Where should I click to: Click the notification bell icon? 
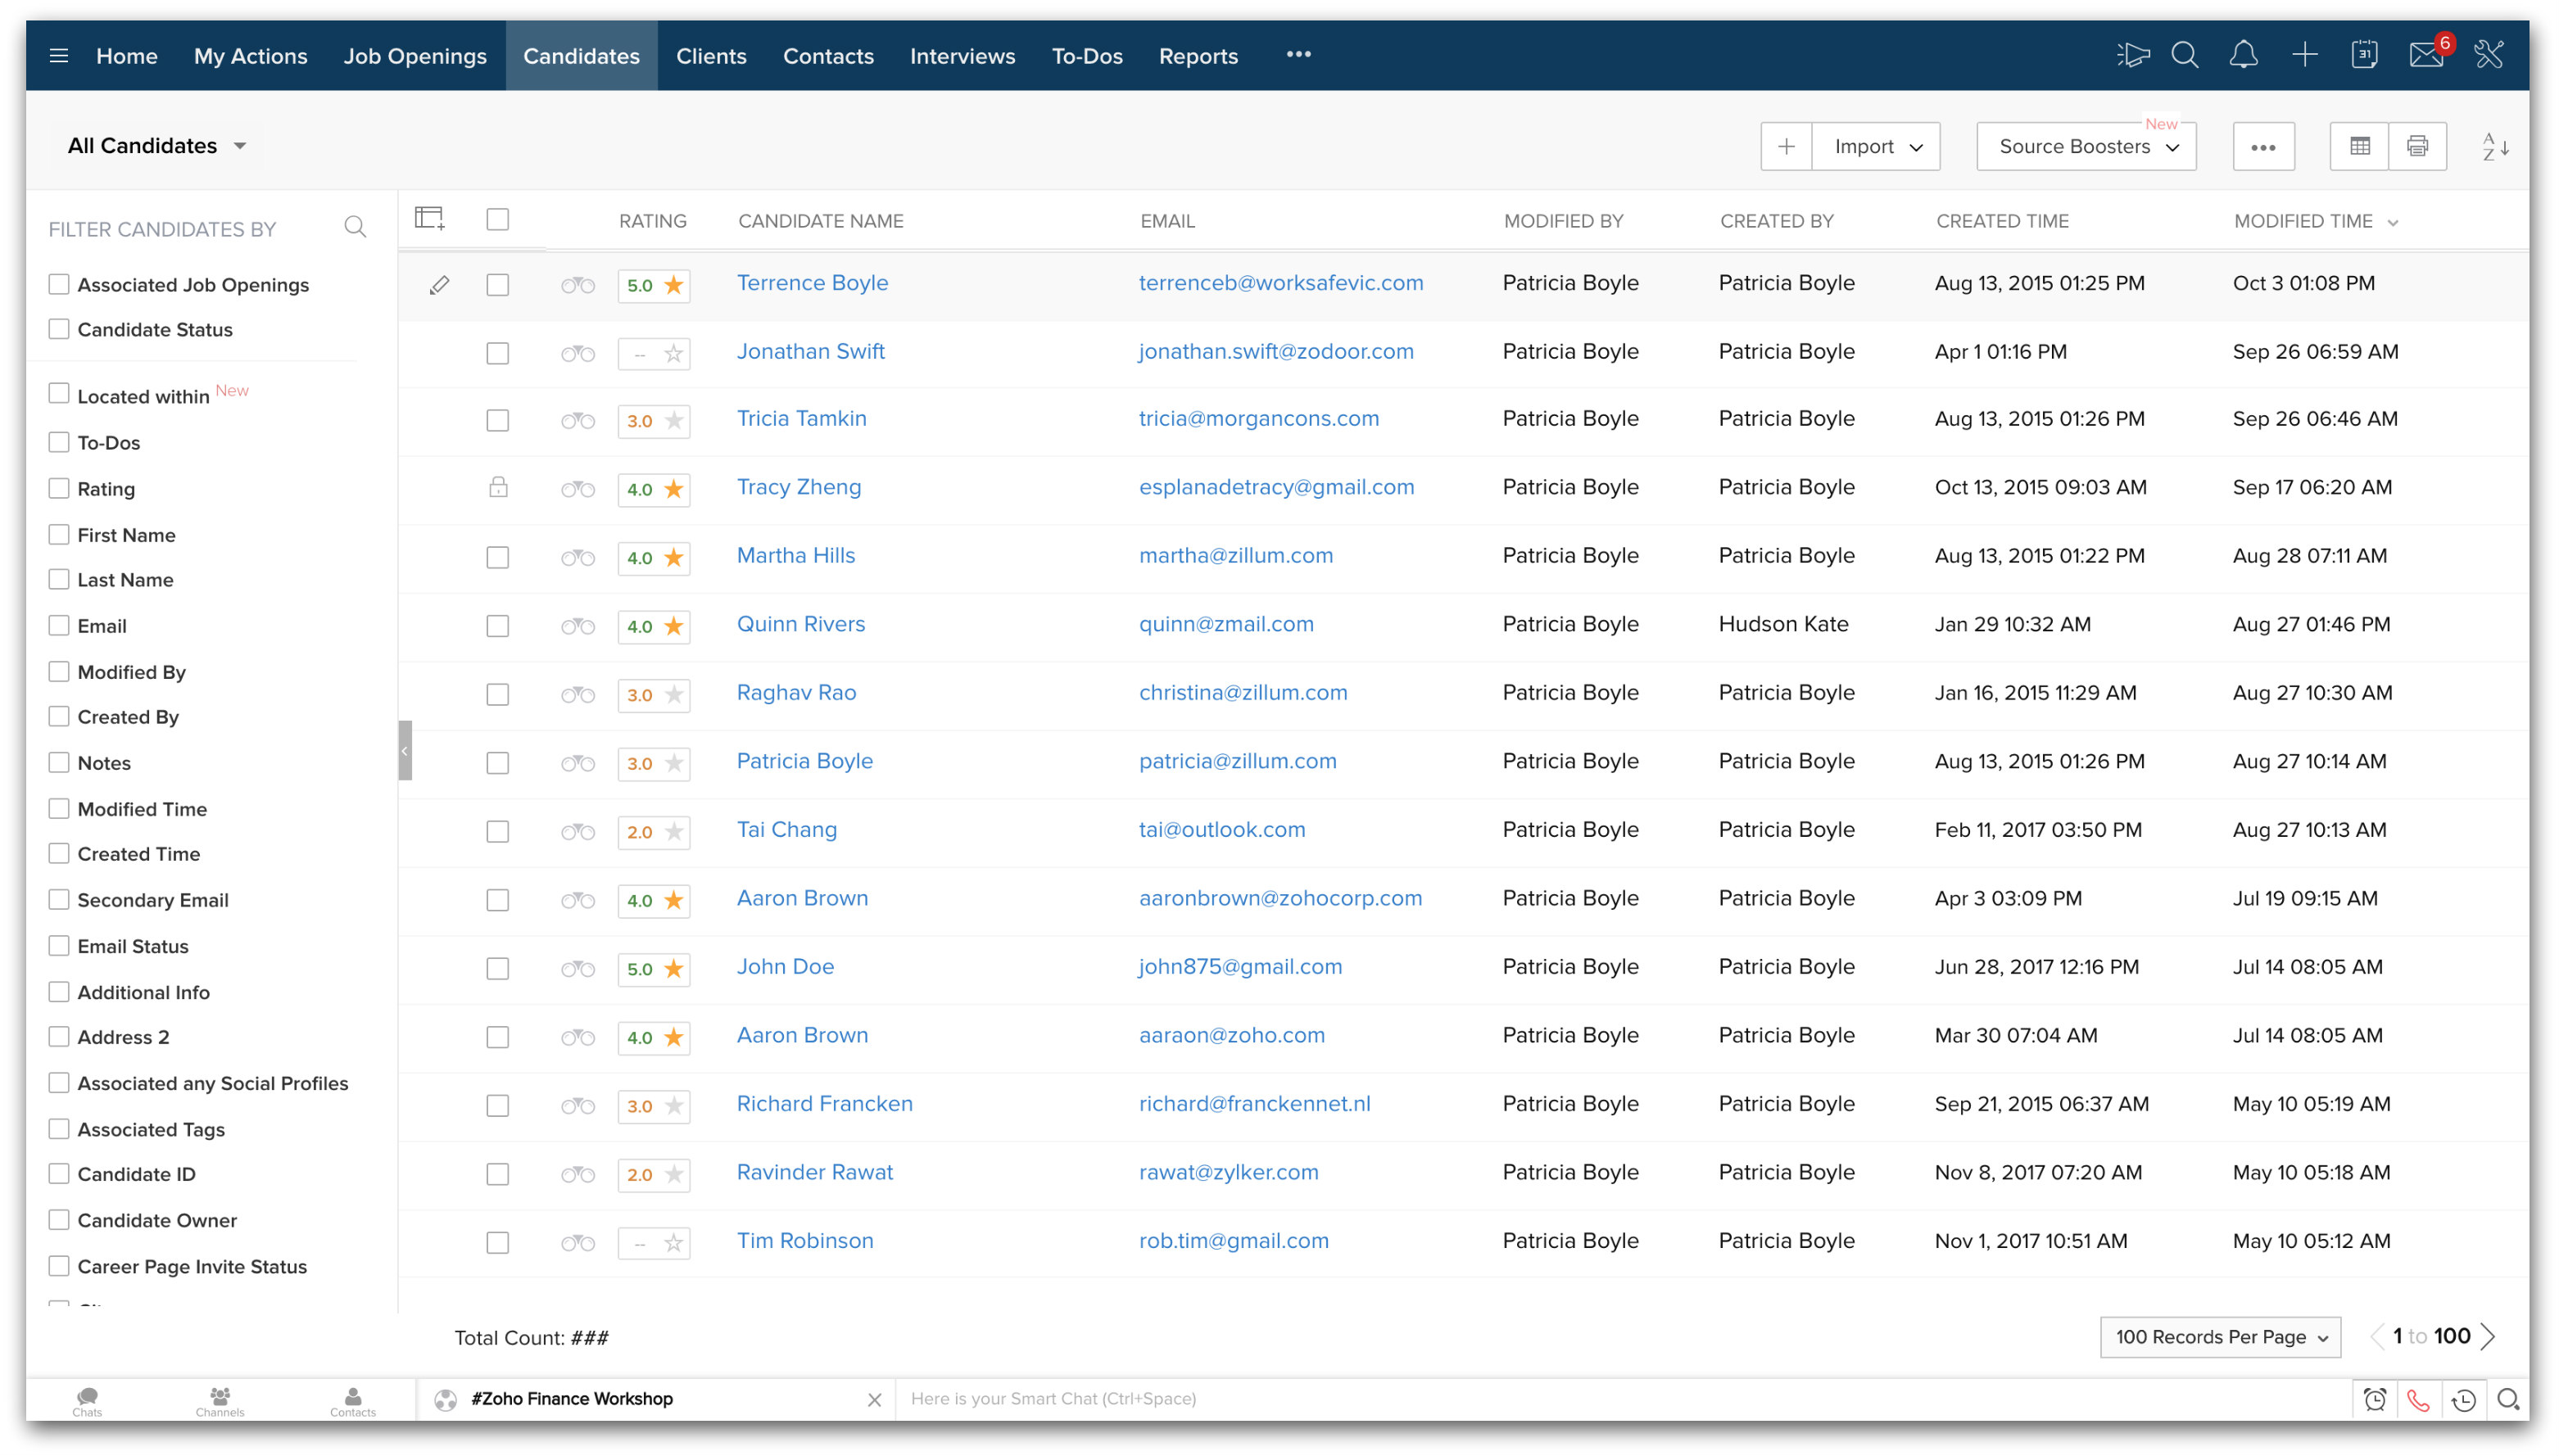(2243, 55)
